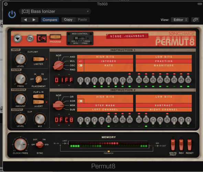Toggle the small switch in Instruction 2 XOR row
This screenshot has width=203, height=172.
[x=80, y=101]
